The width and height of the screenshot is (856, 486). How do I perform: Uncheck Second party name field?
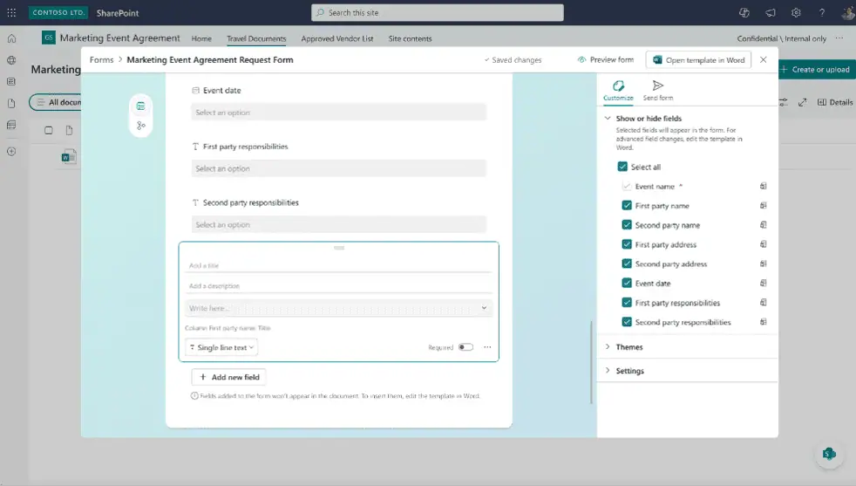pos(627,225)
